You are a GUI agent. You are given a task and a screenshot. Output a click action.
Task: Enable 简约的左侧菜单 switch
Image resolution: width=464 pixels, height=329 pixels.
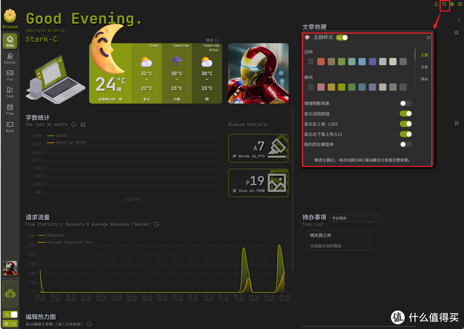(x=406, y=145)
